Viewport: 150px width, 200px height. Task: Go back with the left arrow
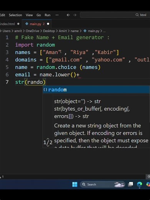click(x=68, y=15)
